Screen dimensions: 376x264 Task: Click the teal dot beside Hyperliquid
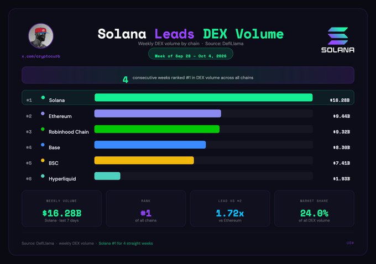pos(43,176)
